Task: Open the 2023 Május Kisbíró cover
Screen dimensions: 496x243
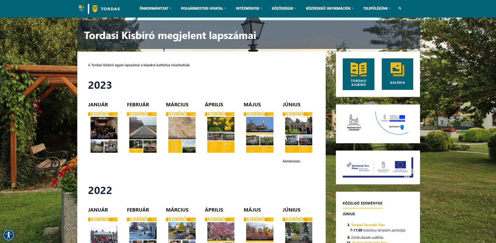Action: (x=259, y=132)
